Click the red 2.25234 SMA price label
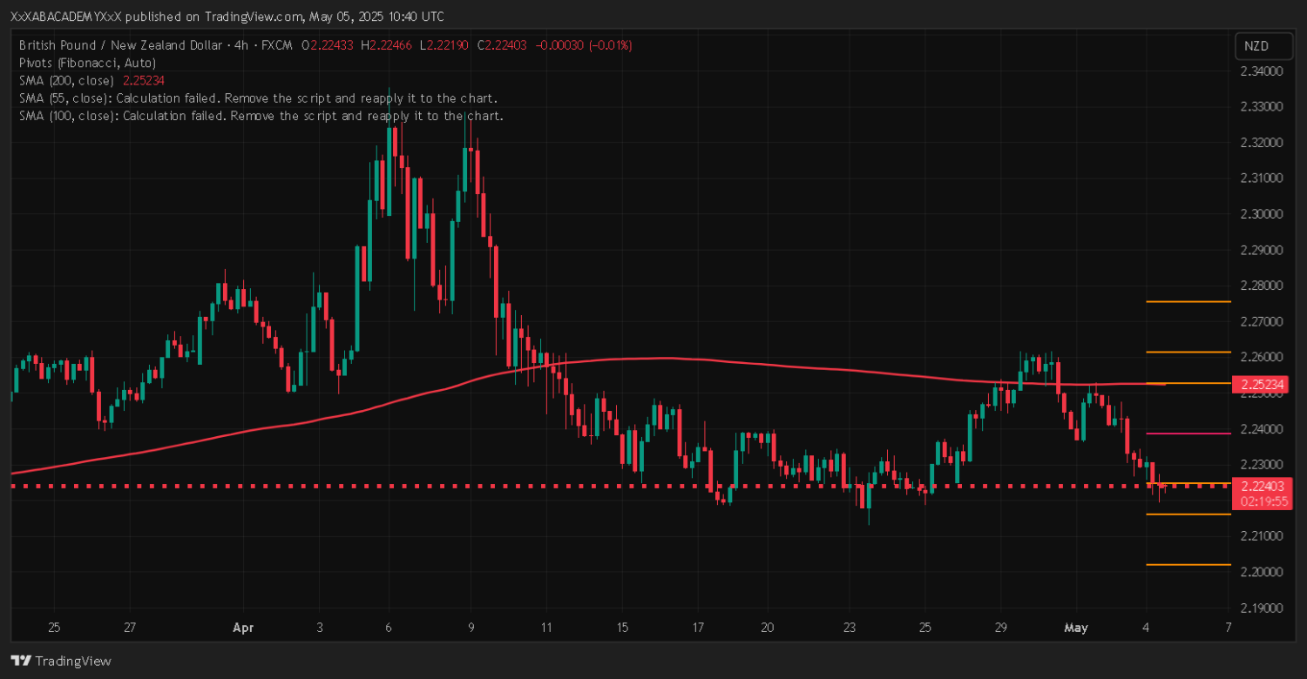Screen dimensions: 1307x679 (x=1256, y=384)
